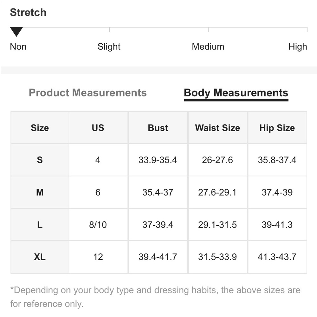The image size is (317, 317).
Task: Click the Stretch section heading
Action: click(28, 12)
